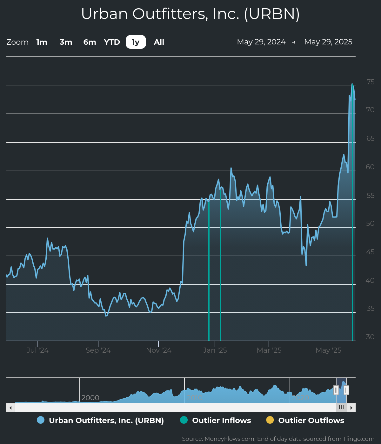Click the second outlier inflow marker after Jan '25
Screen dimensions: 381x444
(220, 265)
